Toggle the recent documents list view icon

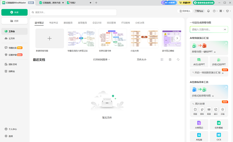click(x=162, y=59)
